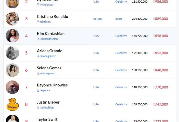Open Justin Bieber's duck avatar

pos(12,104)
